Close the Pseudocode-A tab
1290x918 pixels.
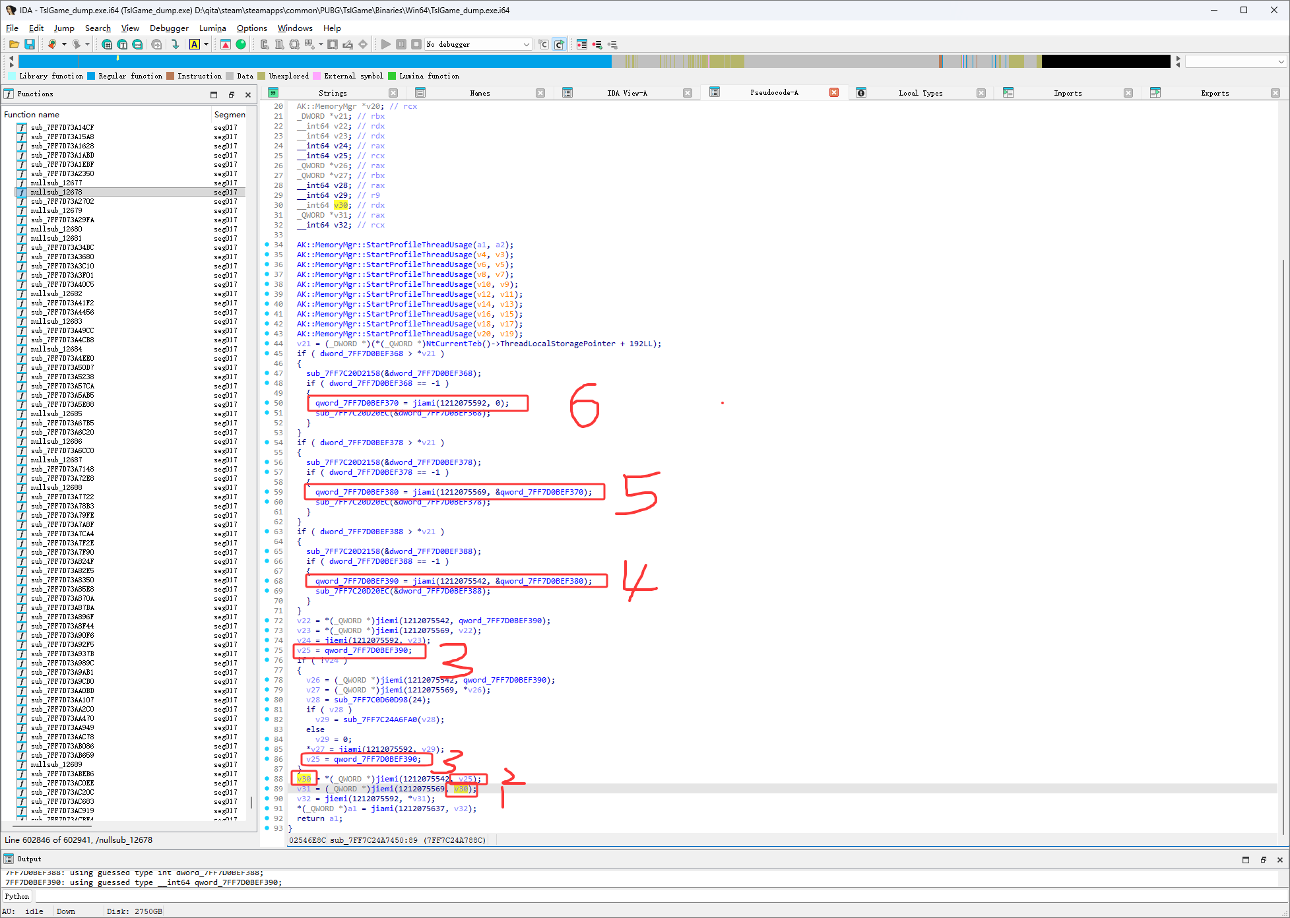[834, 92]
